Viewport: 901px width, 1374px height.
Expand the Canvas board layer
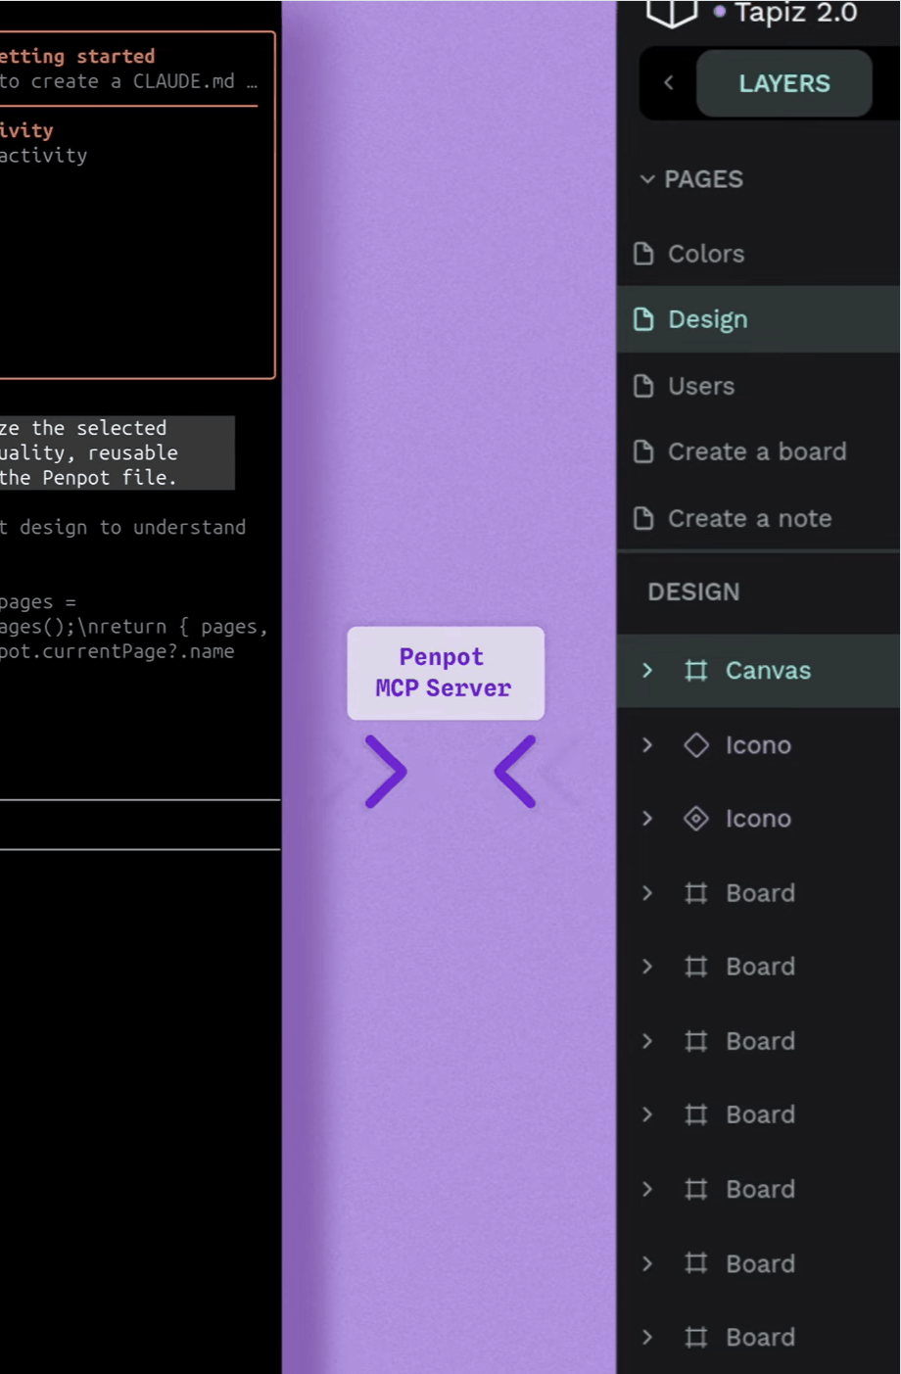click(647, 671)
